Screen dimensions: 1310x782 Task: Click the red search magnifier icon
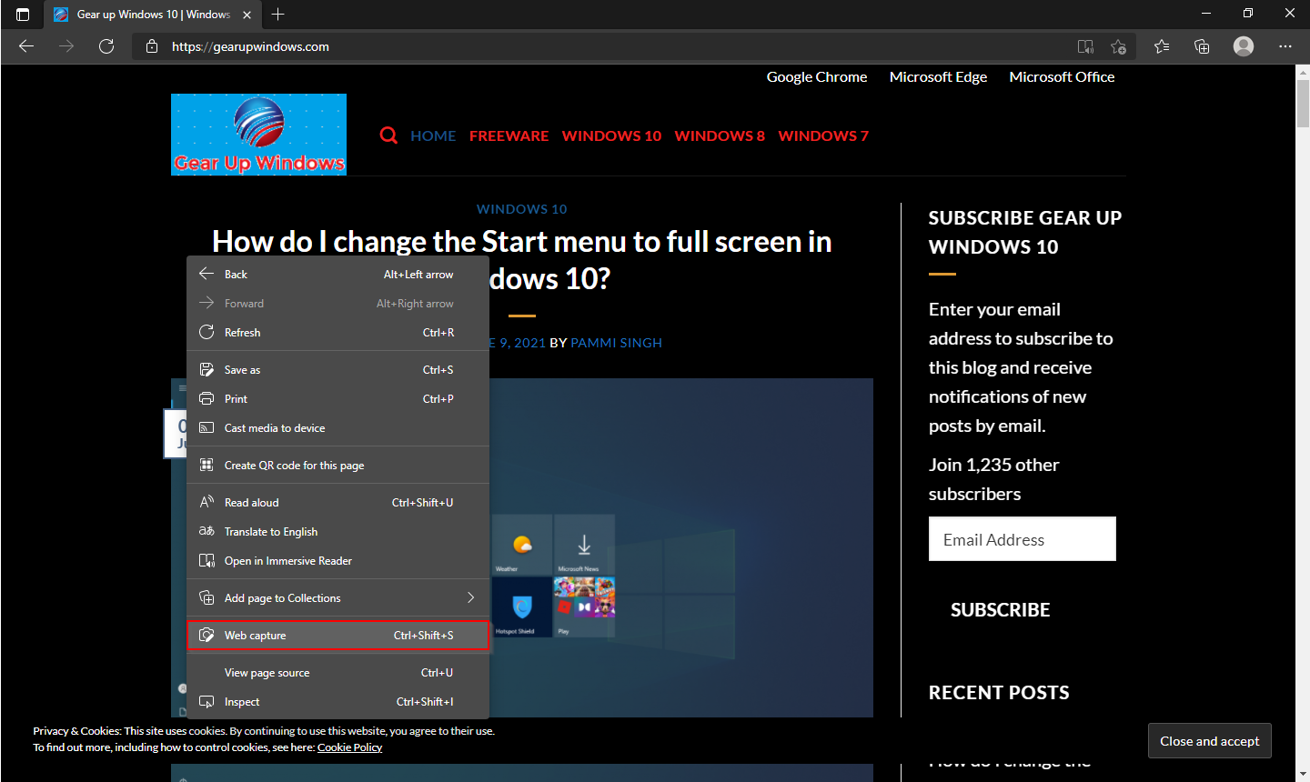[388, 135]
